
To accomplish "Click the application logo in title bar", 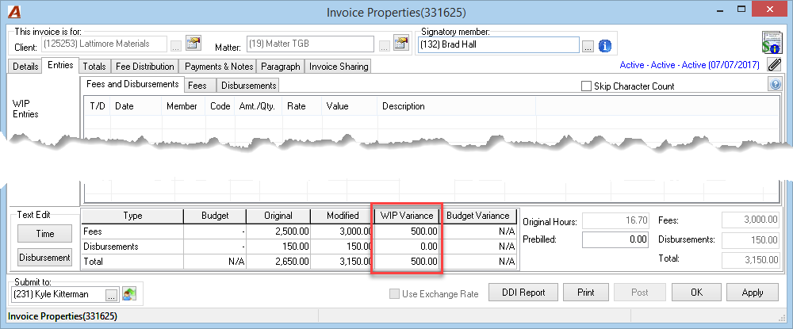I will coord(14,12).
